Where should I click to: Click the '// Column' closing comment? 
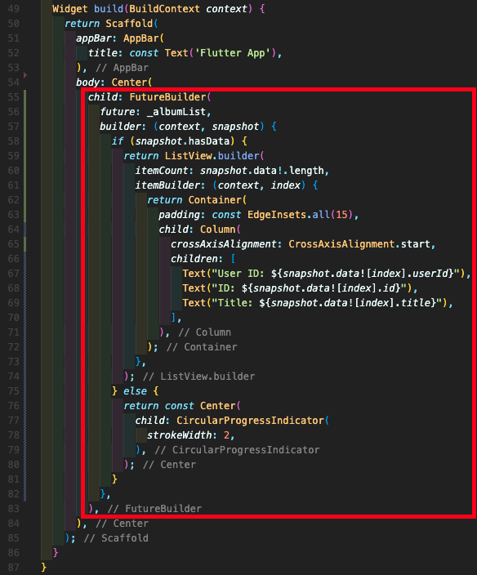pyautogui.click(x=204, y=332)
